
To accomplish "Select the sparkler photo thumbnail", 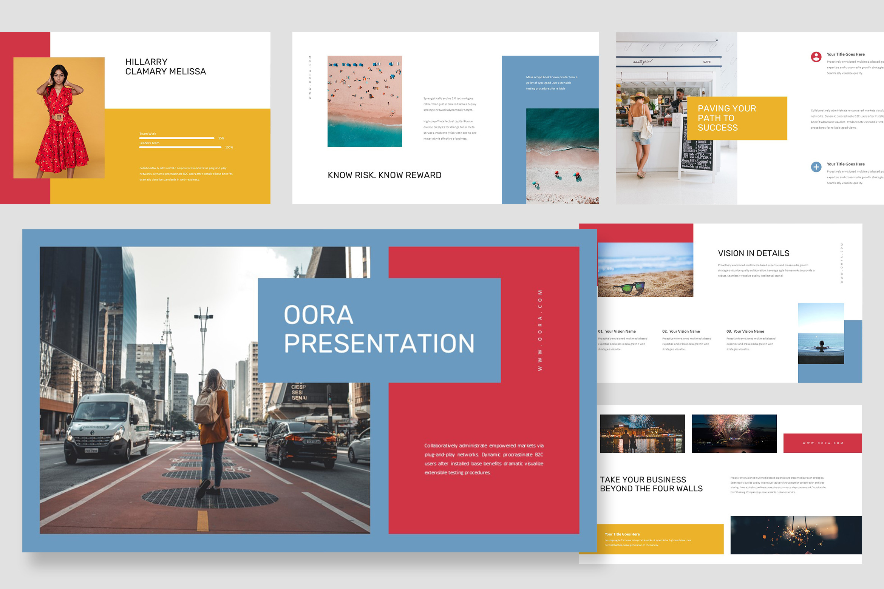I will (x=796, y=535).
